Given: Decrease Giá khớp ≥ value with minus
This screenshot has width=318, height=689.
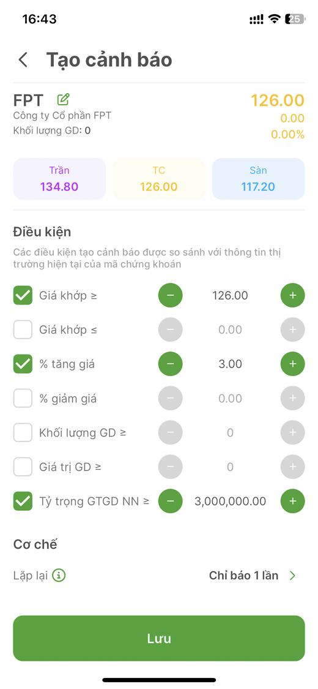Looking at the screenshot, I should point(170,295).
